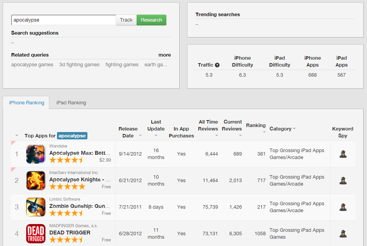Click the red flag marker on row 1
This screenshot has height=246, width=367.
click(x=13, y=142)
